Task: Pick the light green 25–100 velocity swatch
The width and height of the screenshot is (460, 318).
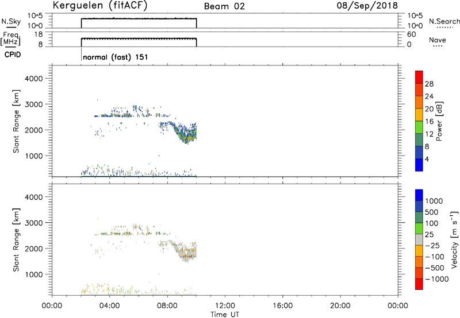Action: pos(419,228)
